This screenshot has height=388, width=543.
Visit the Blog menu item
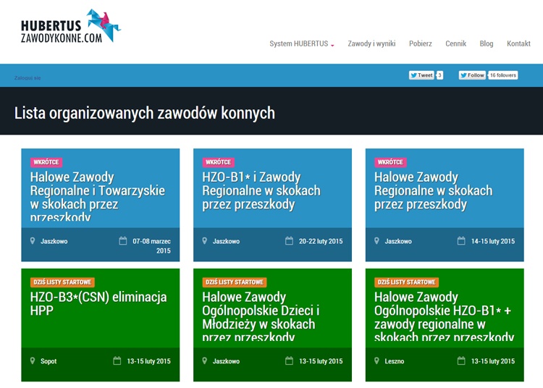487,43
